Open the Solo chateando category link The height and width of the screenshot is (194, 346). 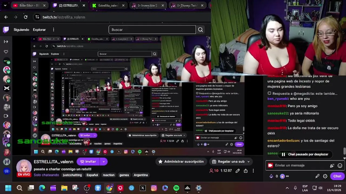[46, 175]
